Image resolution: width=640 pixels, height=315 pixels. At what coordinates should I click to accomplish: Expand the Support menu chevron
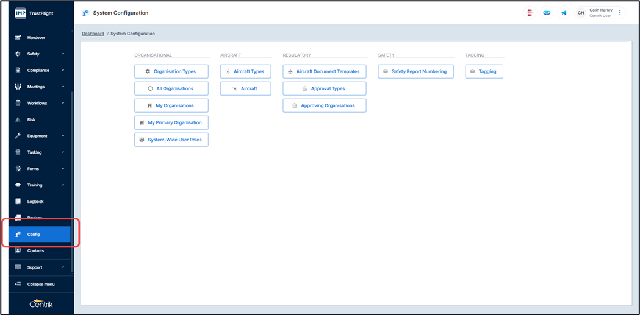63,267
